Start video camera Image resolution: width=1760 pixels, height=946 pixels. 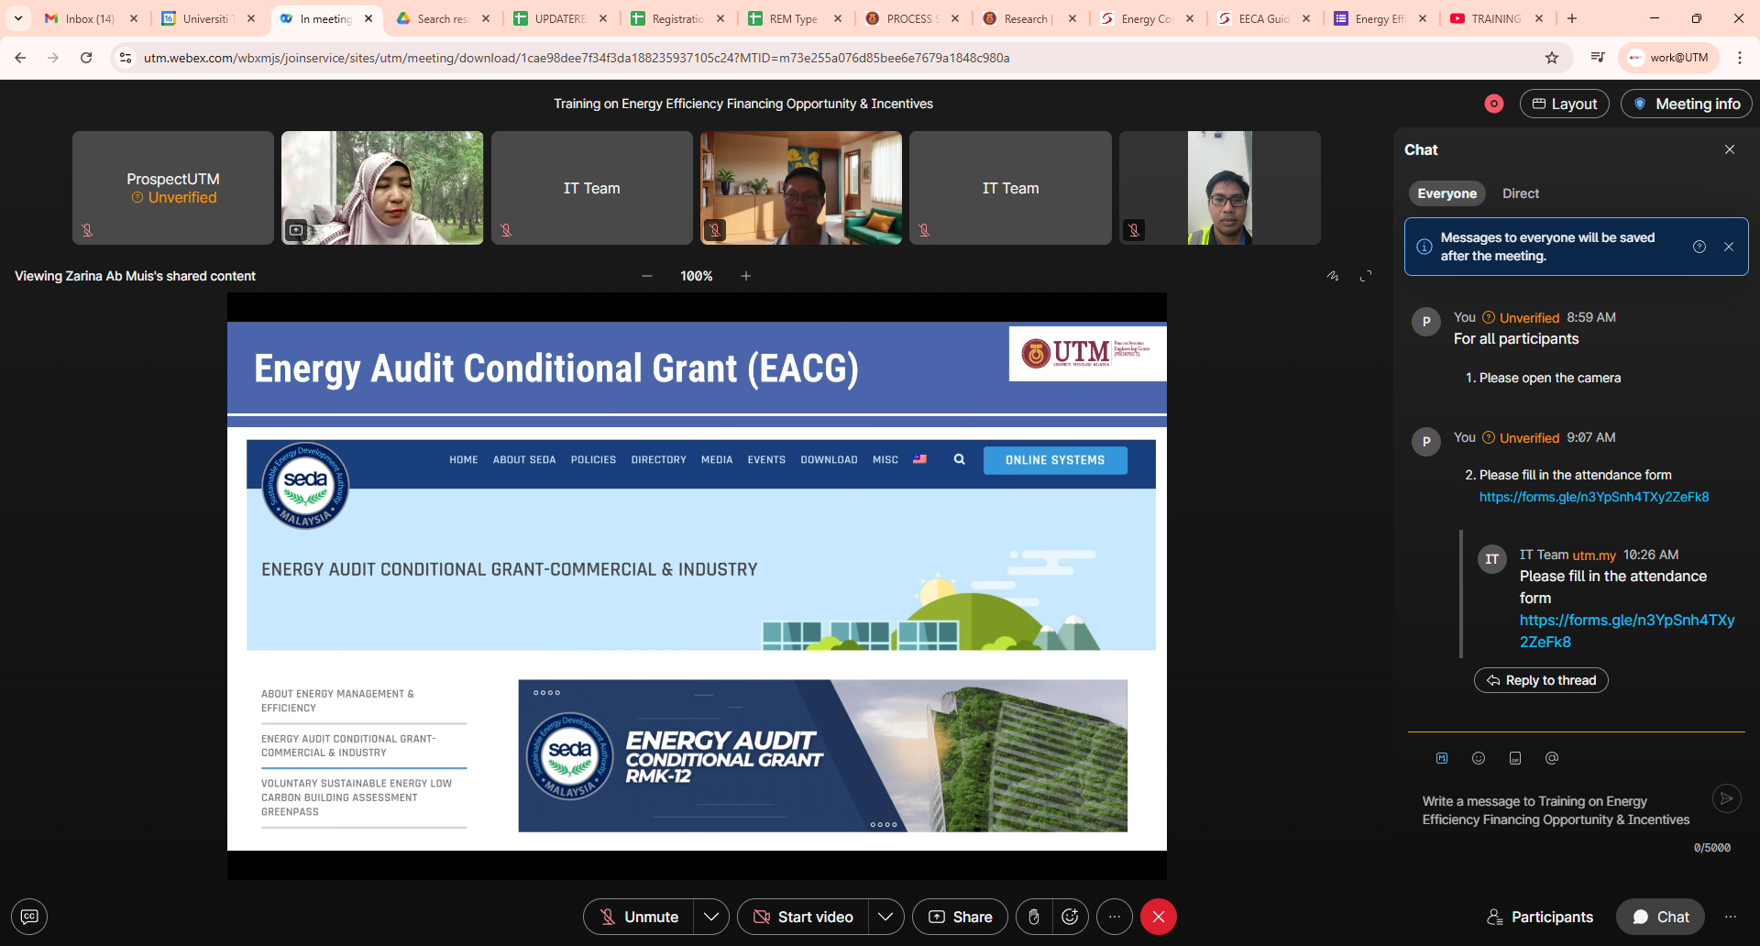pyautogui.click(x=803, y=917)
